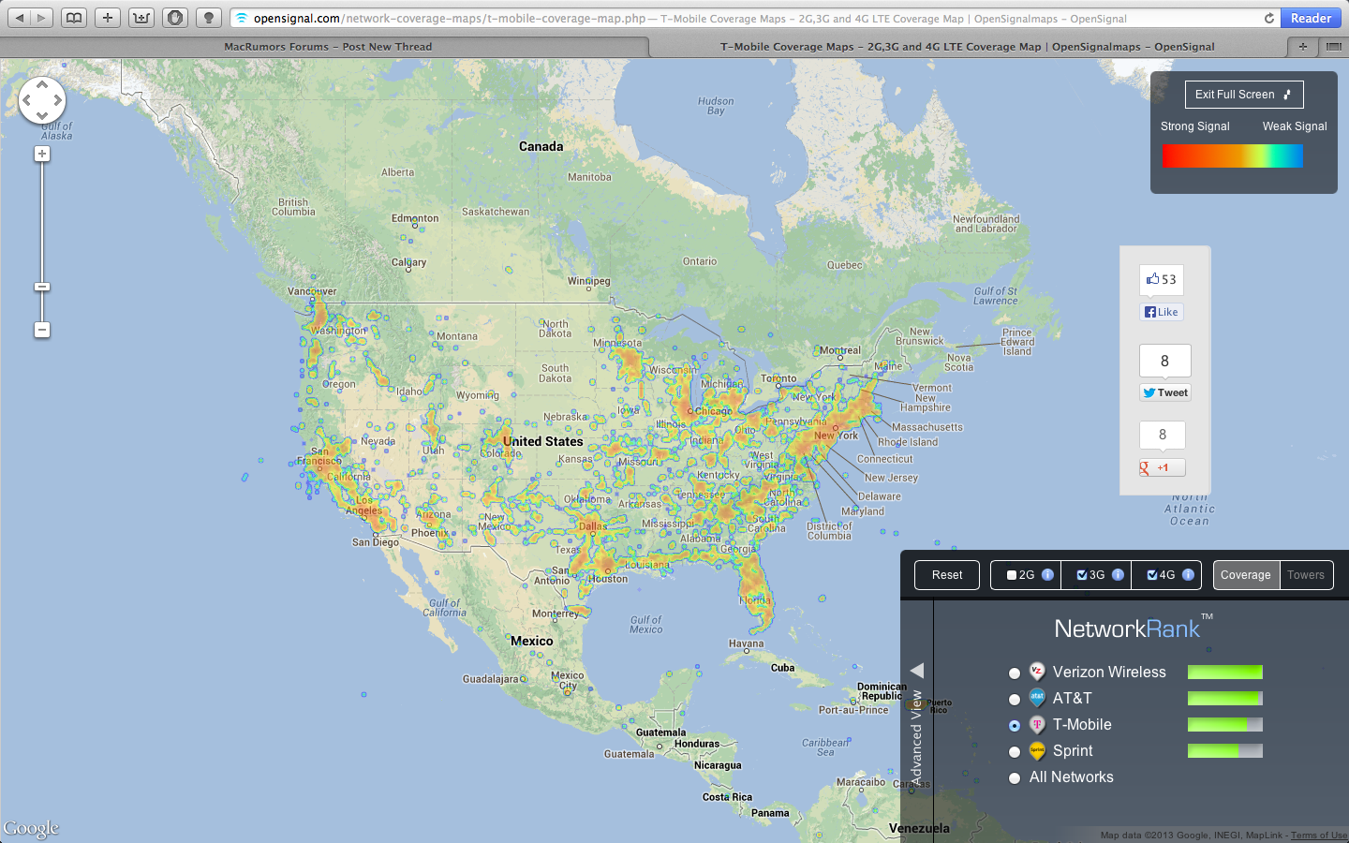Add bookmark with the plus toolbar button
Viewport: 1349px width, 843px height.
[108, 18]
